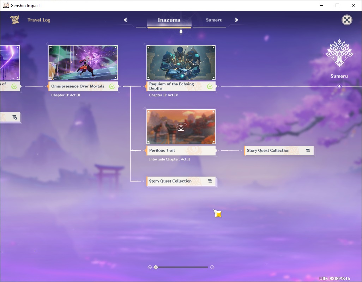This screenshot has height=282, width=362.
Task: Close the Travel Log with X icon
Action: (347, 20)
